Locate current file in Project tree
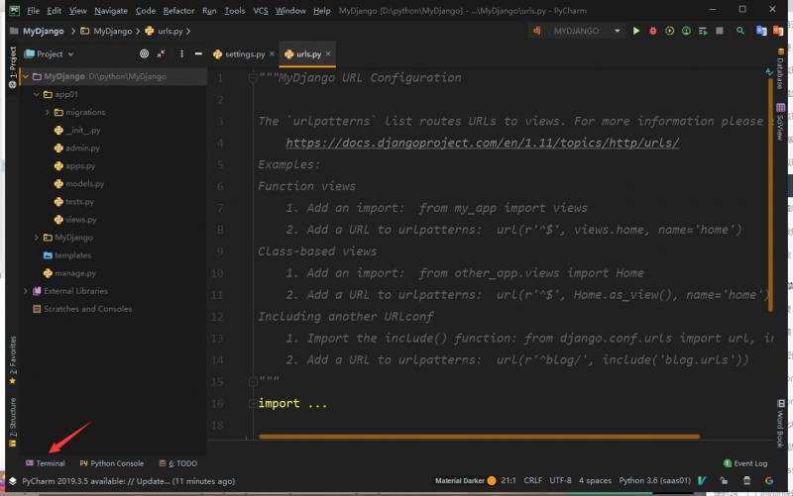 point(144,53)
